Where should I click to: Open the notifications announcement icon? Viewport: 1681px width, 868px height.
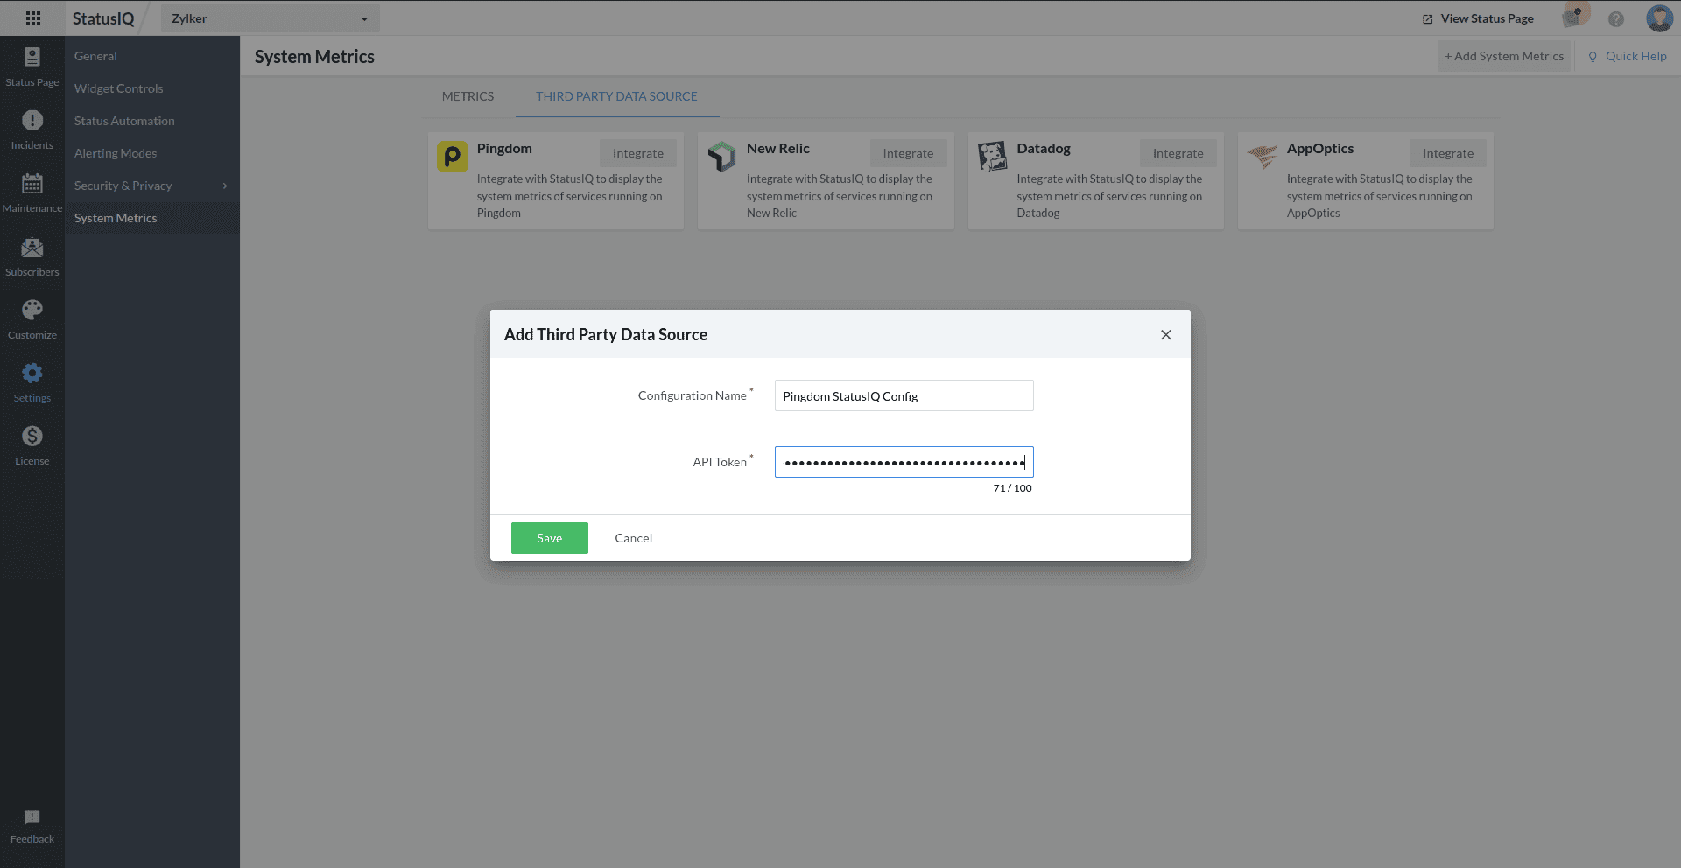click(x=1573, y=17)
